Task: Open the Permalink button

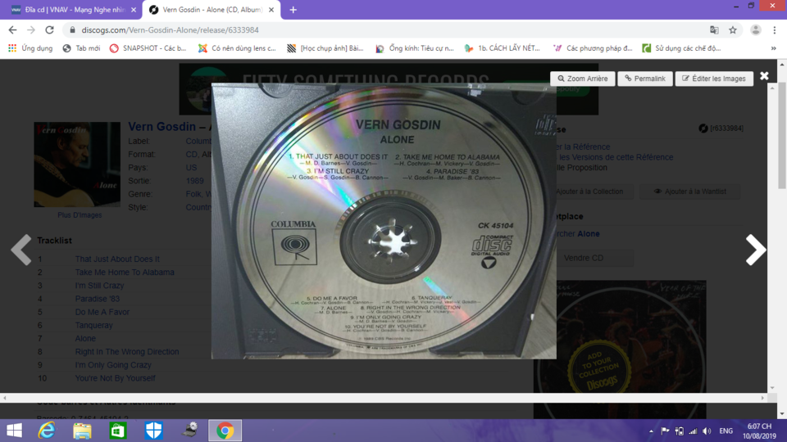Action: click(x=645, y=79)
